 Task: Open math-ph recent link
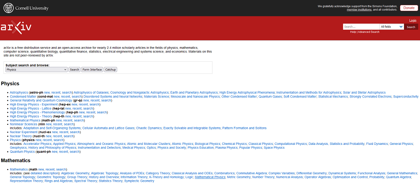point(67,121)
